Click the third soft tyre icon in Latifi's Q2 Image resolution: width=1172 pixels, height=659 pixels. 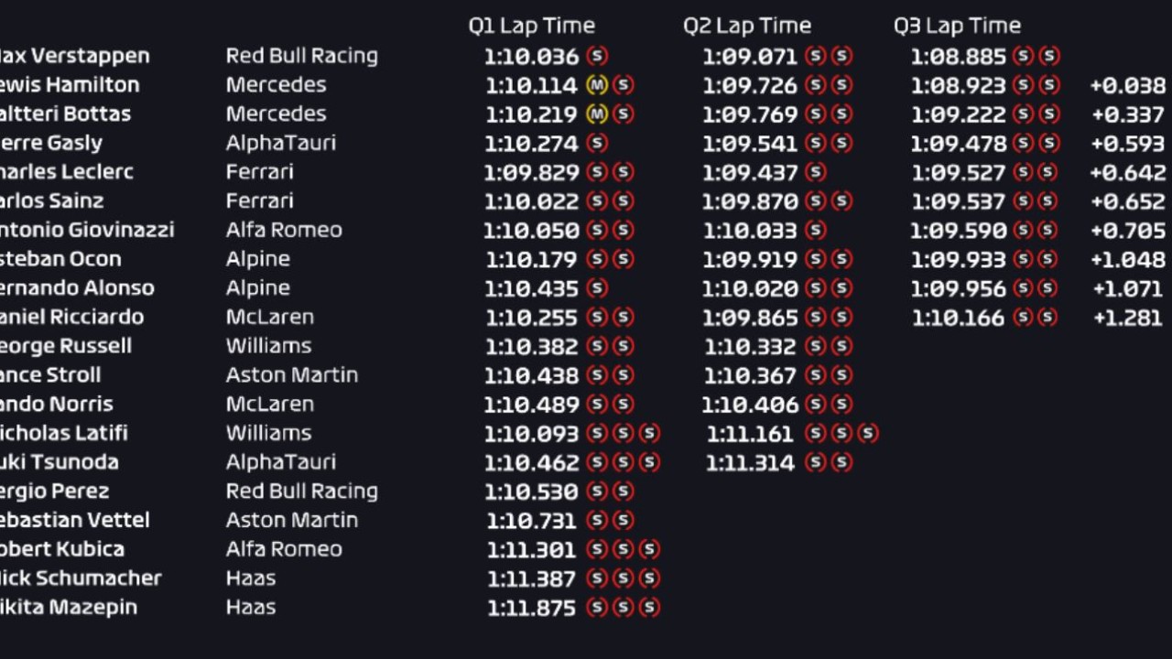867,433
